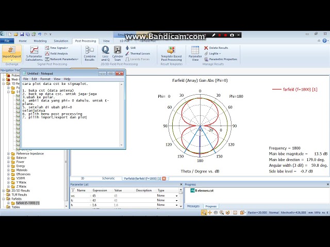
Task: Select the Field Analysis tool
Action: point(56,54)
